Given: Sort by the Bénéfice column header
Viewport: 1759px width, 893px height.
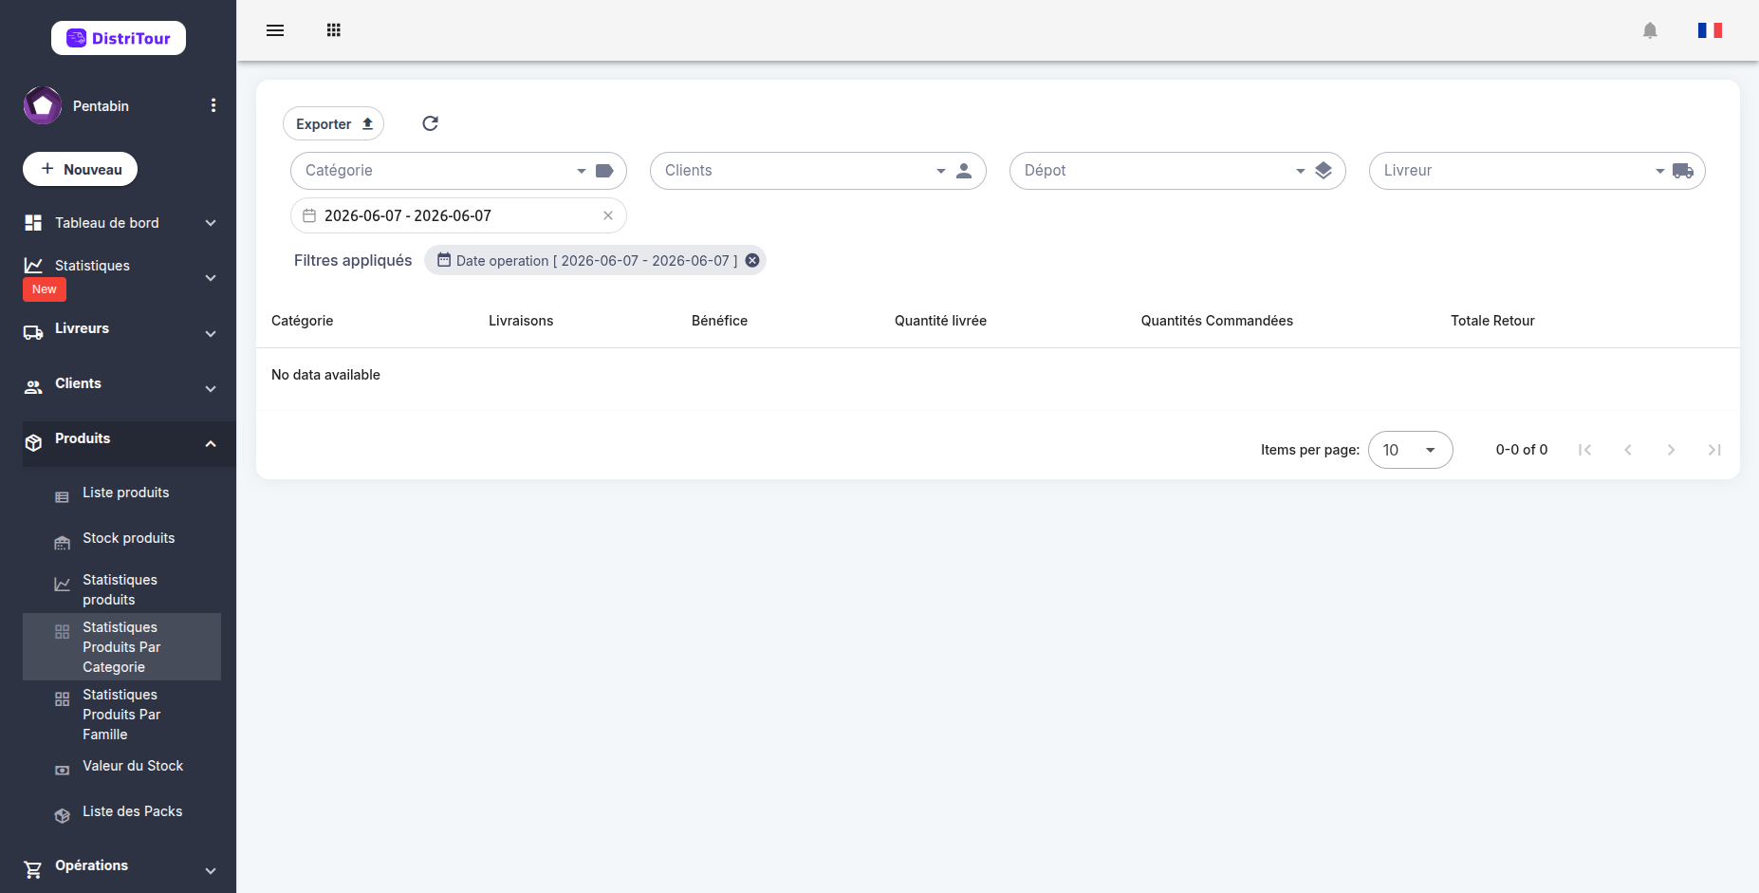Looking at the screenshot, I should pyautogui.click(x=719, y=321).
